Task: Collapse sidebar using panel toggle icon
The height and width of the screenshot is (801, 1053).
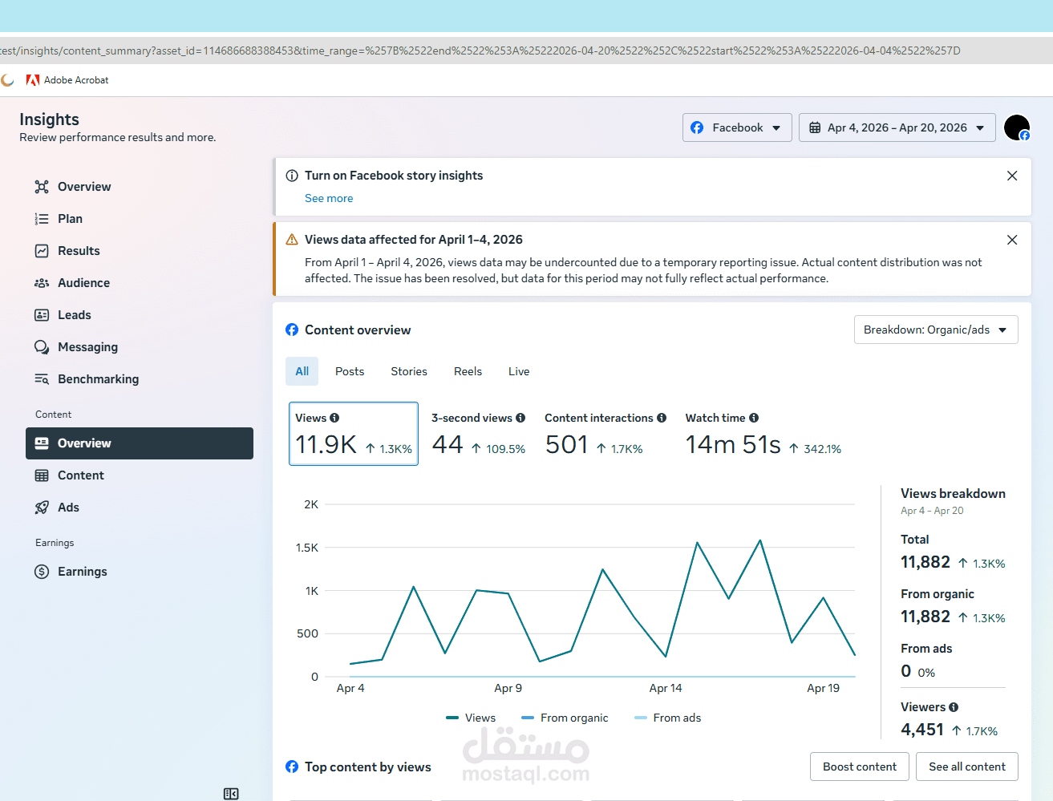Action: (231, 794)
